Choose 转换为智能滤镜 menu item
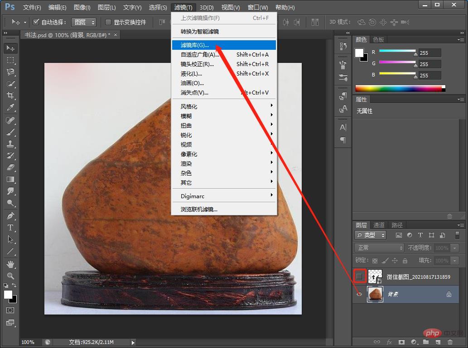 (224, 31)
